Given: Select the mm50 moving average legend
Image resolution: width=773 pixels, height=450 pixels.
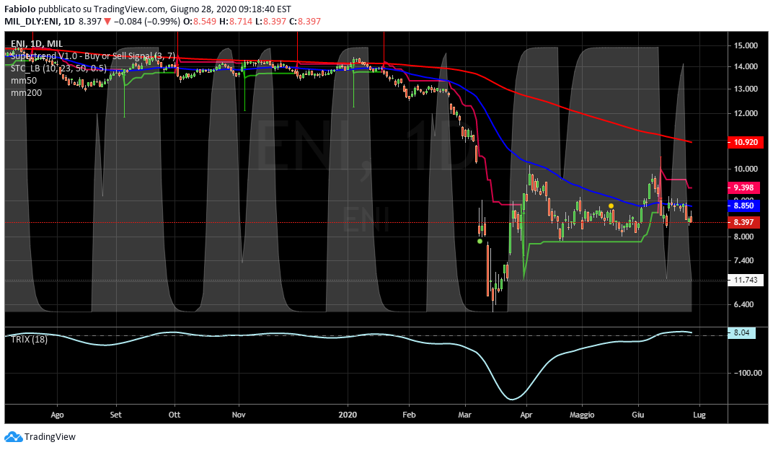Looking at the screenshot, I should pos(24,80).
